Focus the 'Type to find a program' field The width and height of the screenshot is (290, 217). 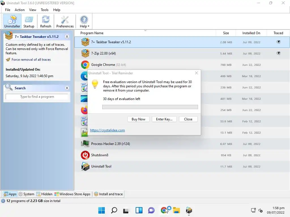click(x=37, y=97)
